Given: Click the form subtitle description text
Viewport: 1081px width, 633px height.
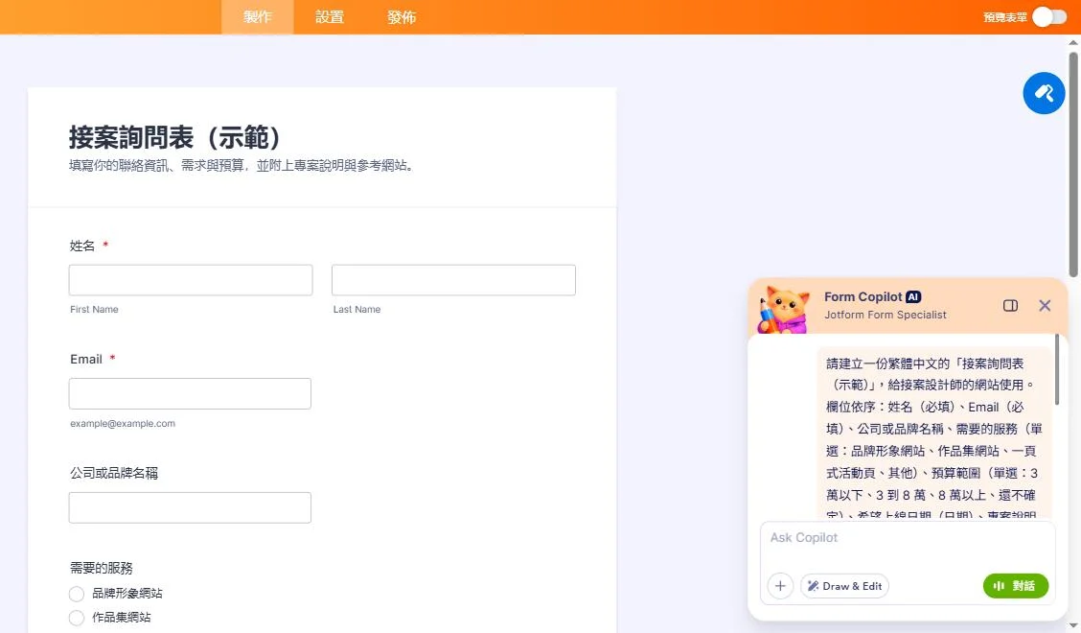Looking at the screenshot, I should pos(241,166).
